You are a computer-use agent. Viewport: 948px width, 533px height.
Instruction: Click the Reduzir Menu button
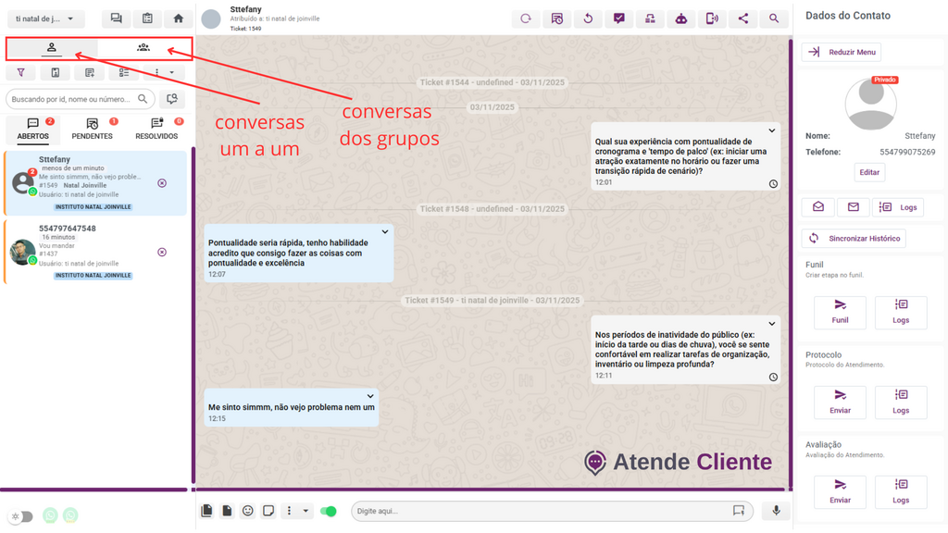[x=841, y=52]
